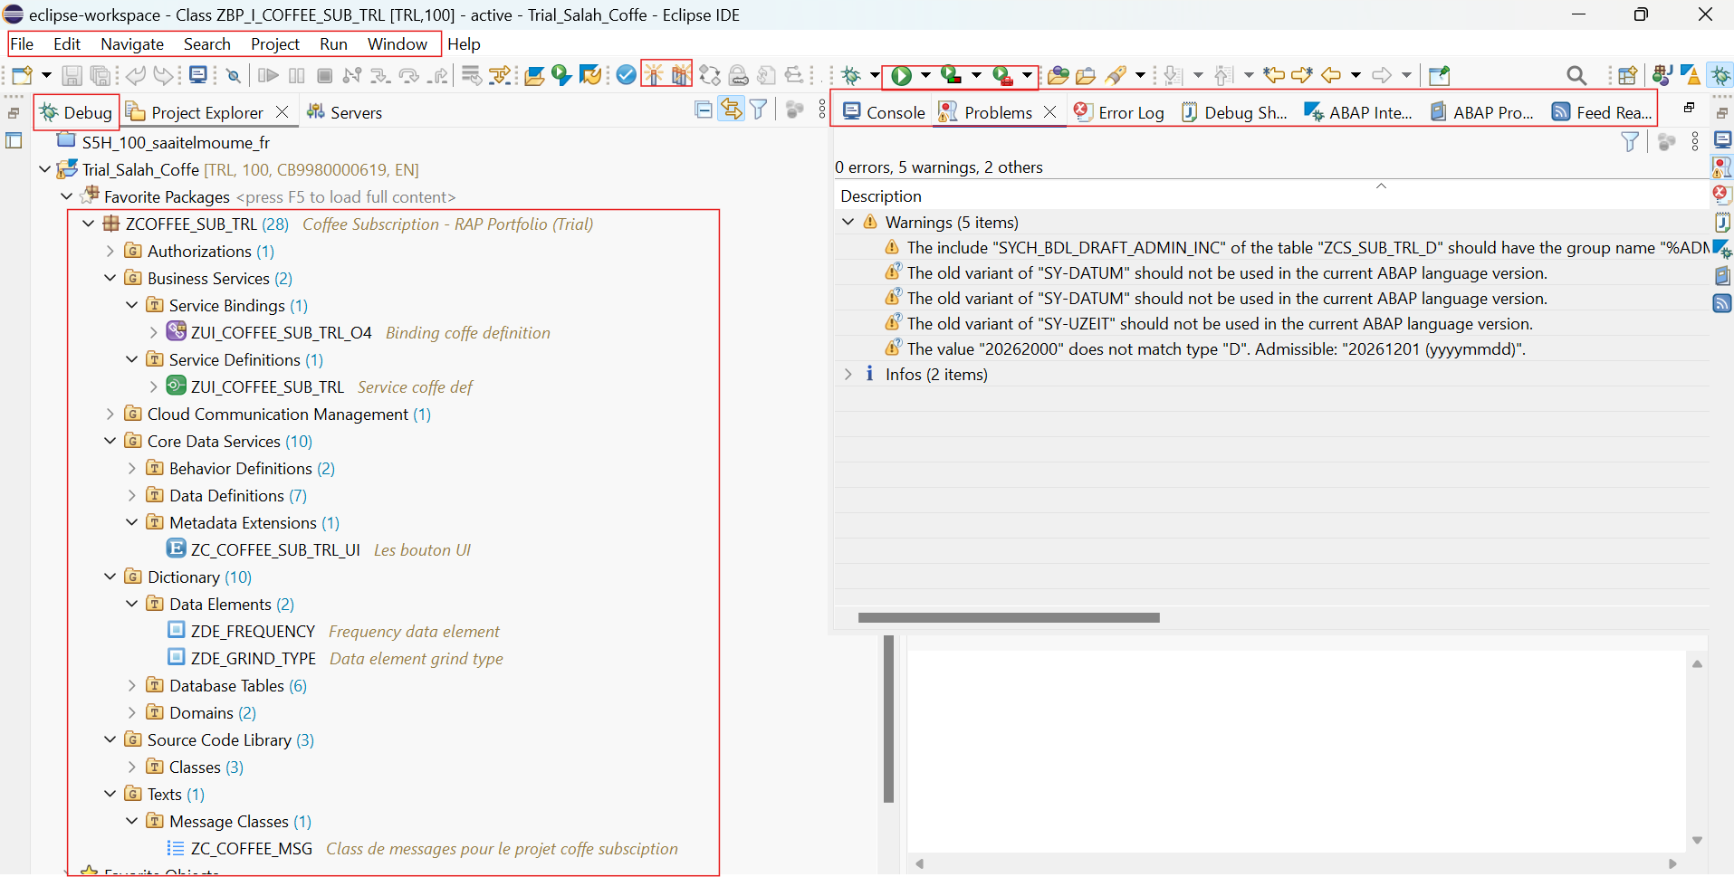Close the Project Explorer tab

(x=283, y=112)
